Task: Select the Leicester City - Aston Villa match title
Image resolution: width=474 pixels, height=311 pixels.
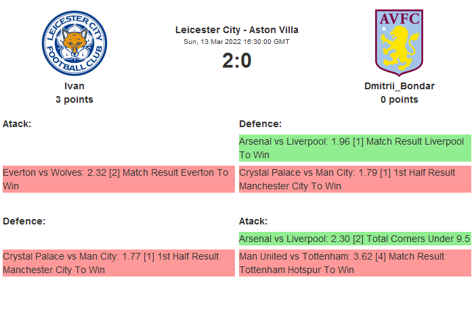Action: click(236, 30)
